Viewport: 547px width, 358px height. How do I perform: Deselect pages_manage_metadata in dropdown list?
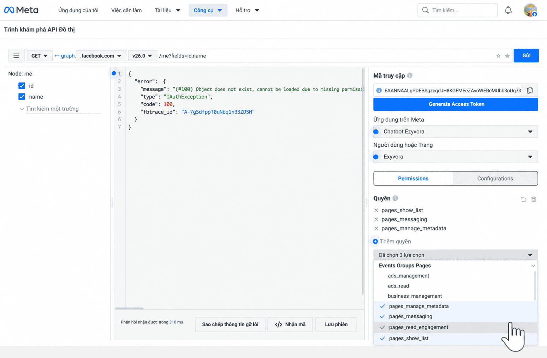[455, 306]
